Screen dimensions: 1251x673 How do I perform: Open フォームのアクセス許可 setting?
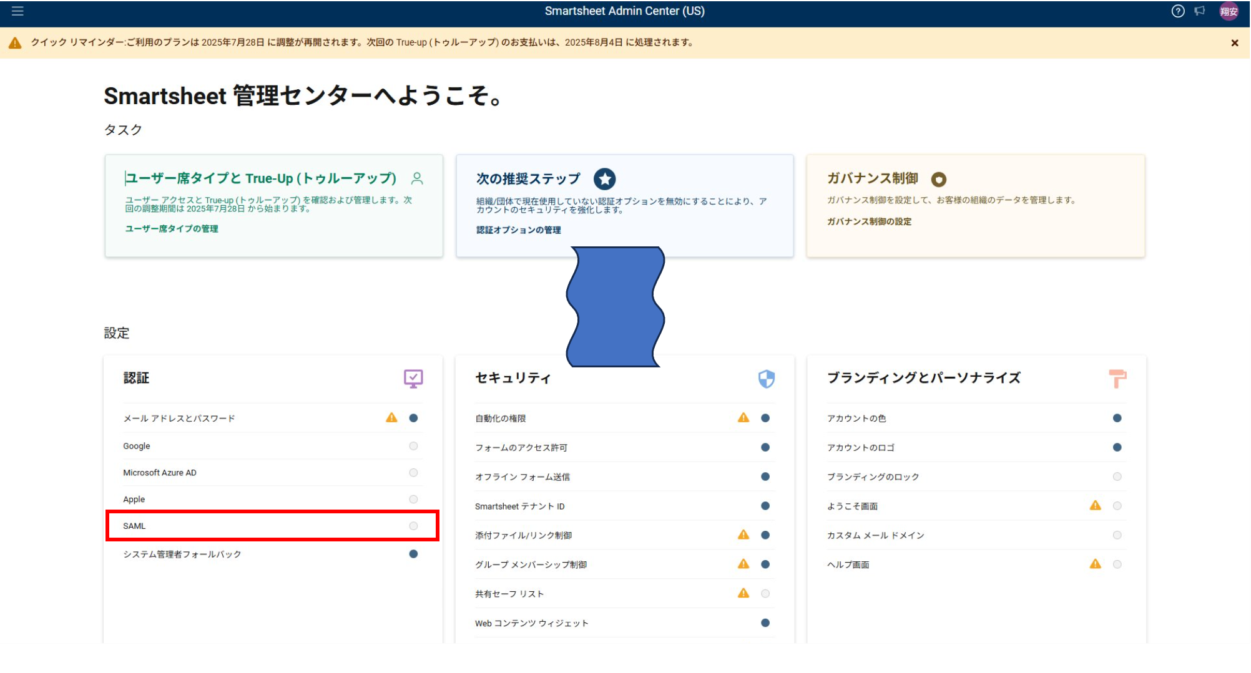(624, 447)
